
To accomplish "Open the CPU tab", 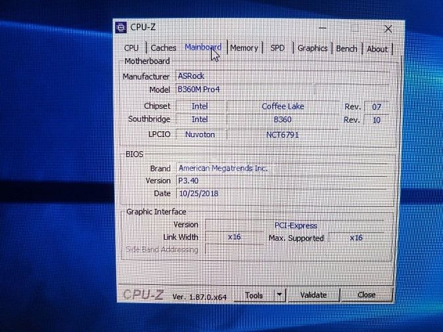I will [x=131, y=47].
